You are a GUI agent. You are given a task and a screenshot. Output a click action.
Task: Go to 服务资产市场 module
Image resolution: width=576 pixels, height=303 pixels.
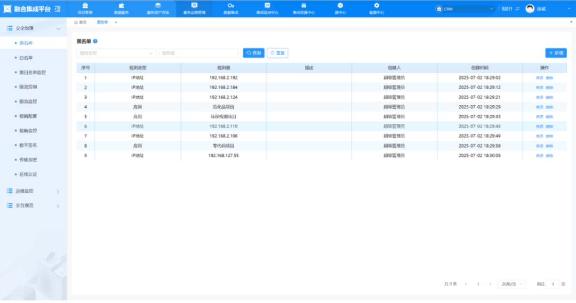158,8
